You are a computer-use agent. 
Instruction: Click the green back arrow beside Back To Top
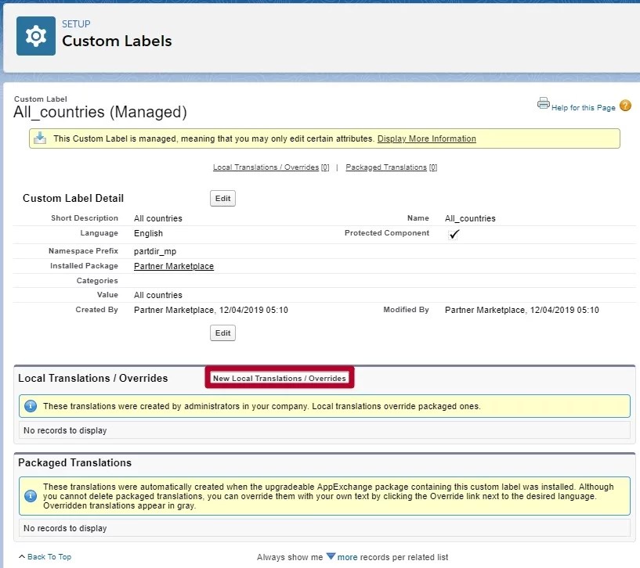(21, 556)
